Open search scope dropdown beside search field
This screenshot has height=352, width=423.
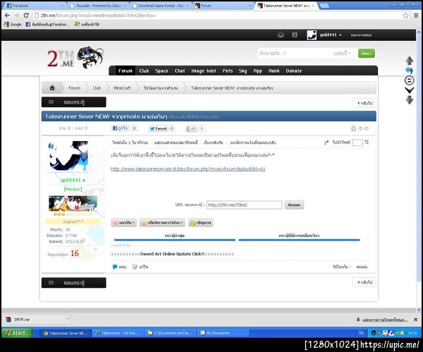[x=342, y=53]
